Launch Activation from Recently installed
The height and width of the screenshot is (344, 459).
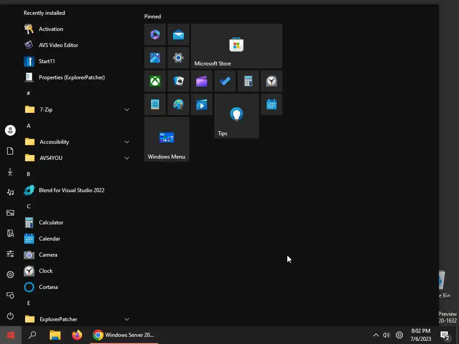[78, 29]
